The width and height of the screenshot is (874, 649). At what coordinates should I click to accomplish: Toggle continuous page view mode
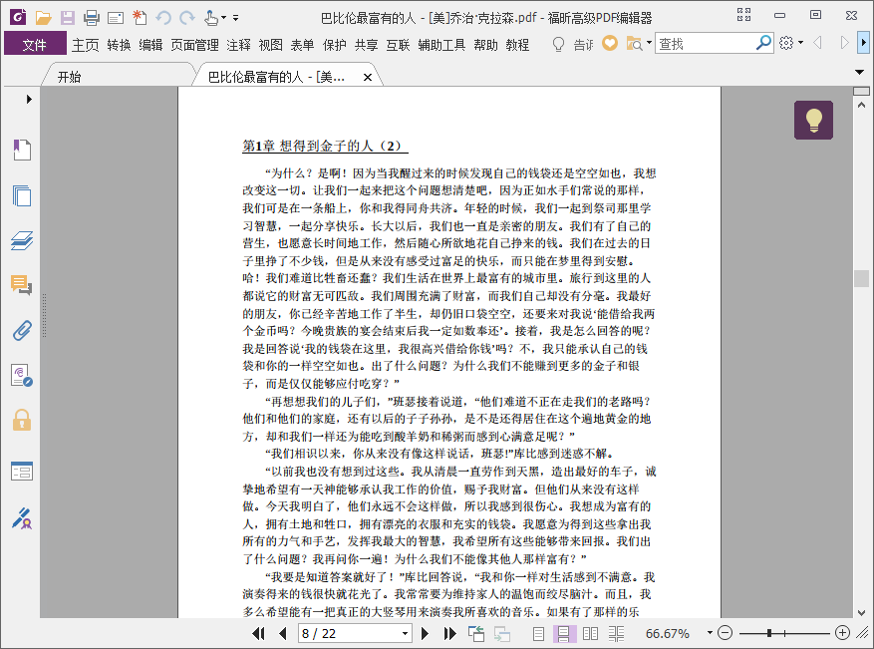563,633
